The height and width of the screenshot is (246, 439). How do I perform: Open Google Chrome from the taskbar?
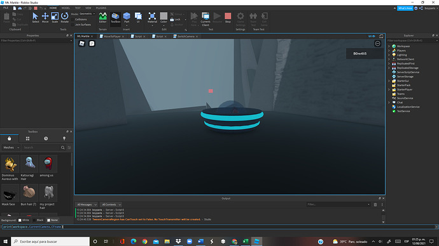(x=144, y=242)
